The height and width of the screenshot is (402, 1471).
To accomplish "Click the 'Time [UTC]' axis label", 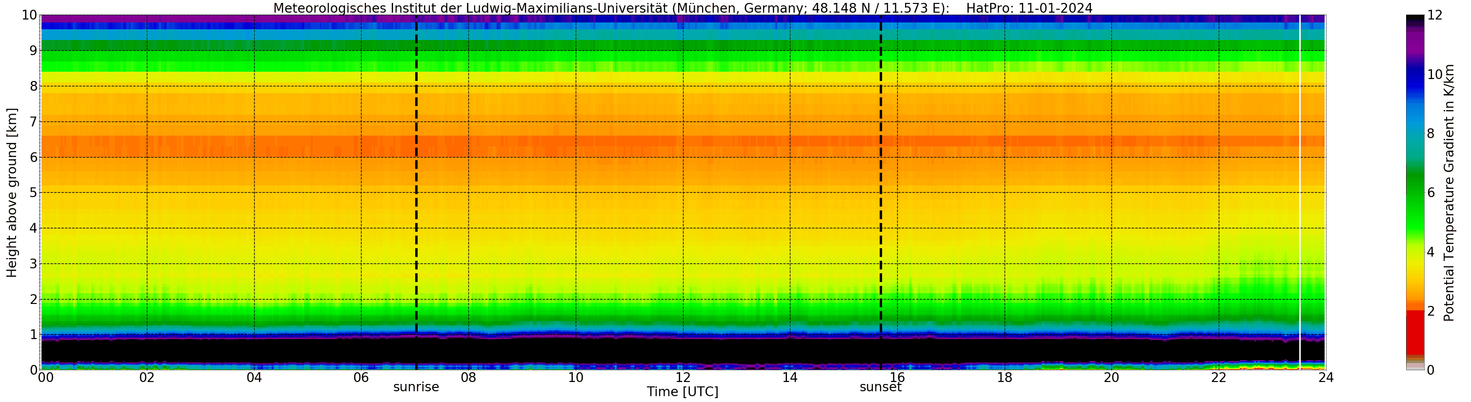I will tap(683, 392).
